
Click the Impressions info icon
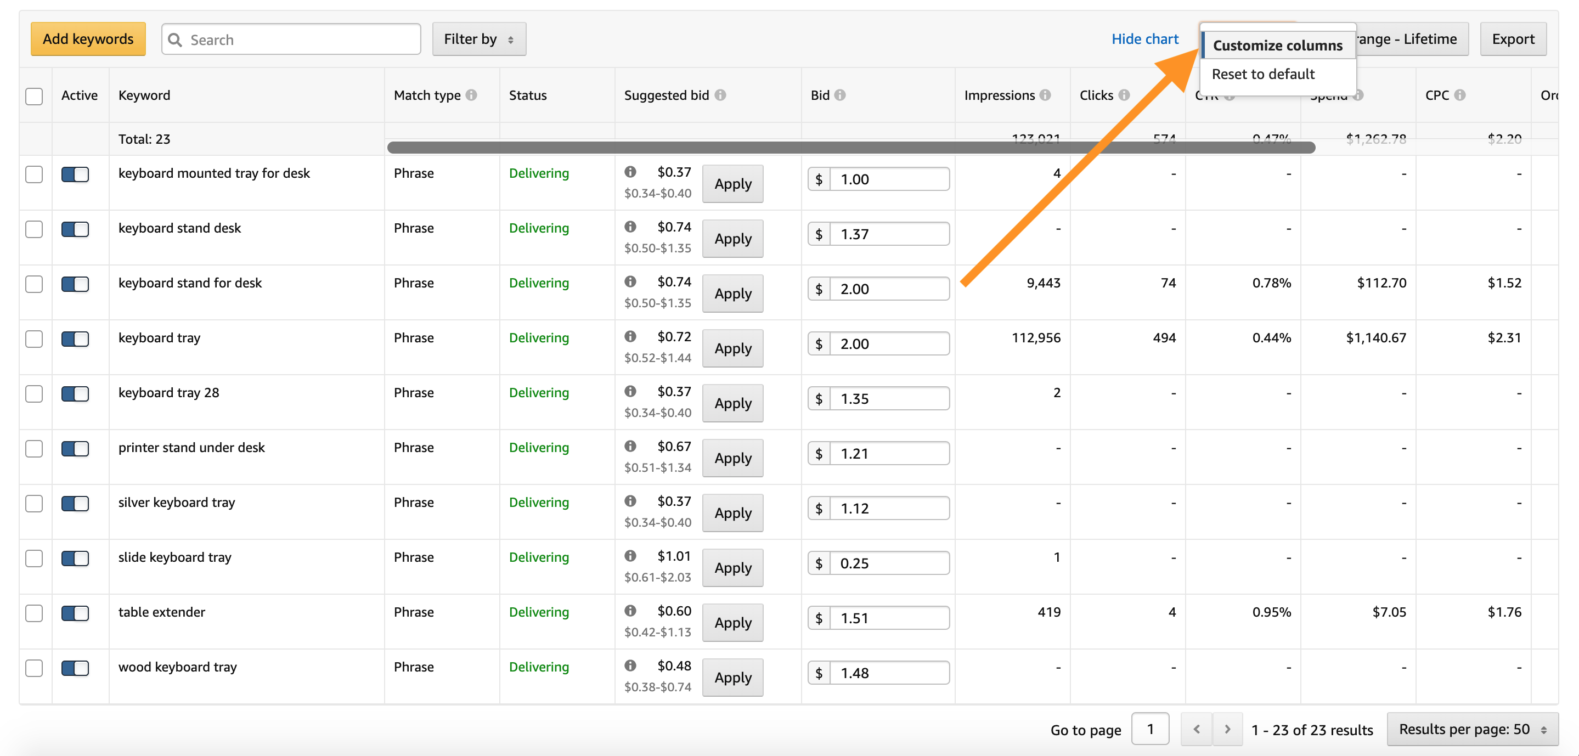point(1045,95)
